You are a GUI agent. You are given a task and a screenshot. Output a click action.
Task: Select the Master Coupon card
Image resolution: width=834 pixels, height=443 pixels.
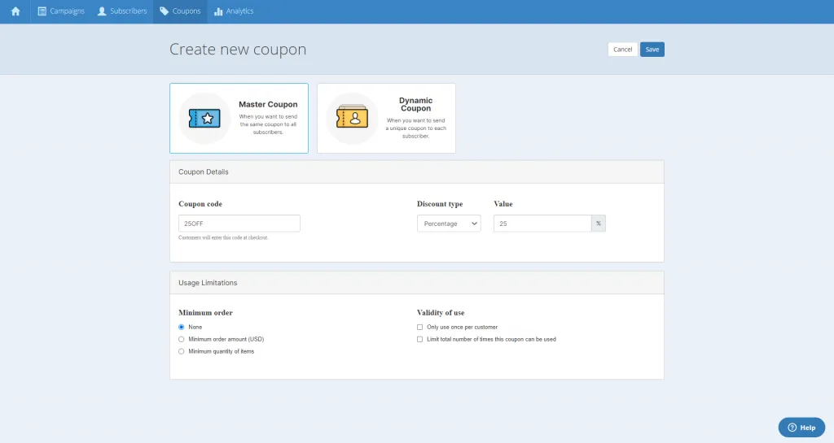pos(239,119)
